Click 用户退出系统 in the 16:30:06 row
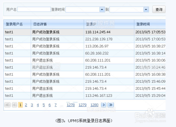The width and height of the screenshot is (176, 127). [x=42, y=60]
